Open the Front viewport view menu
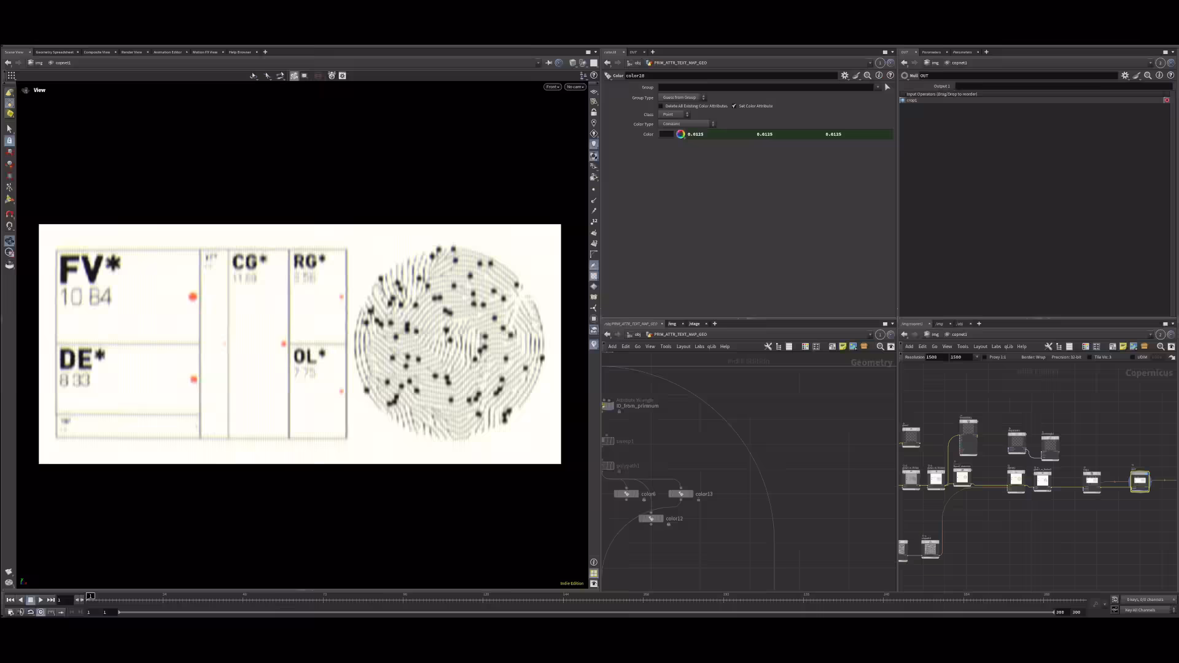 click(x=553, y=87)
